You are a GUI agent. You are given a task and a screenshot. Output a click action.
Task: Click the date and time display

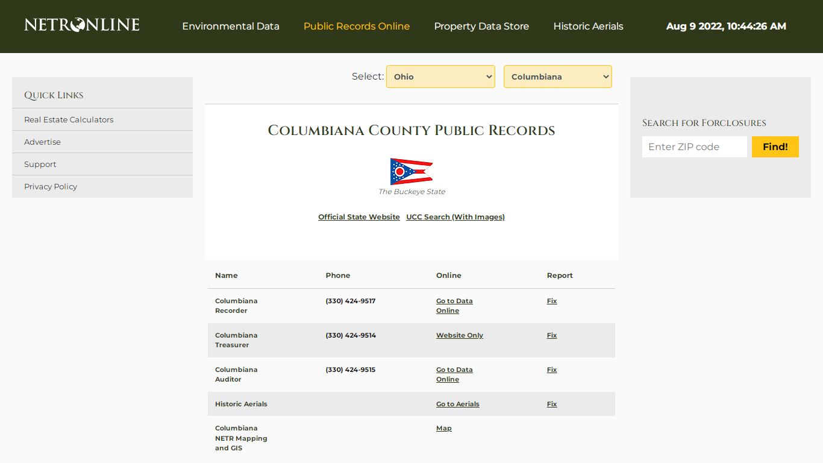(x=726, y=27)
